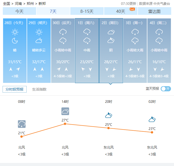Select the 分时段预报 tab
The image size is (174, 166).
click(15, 89)
